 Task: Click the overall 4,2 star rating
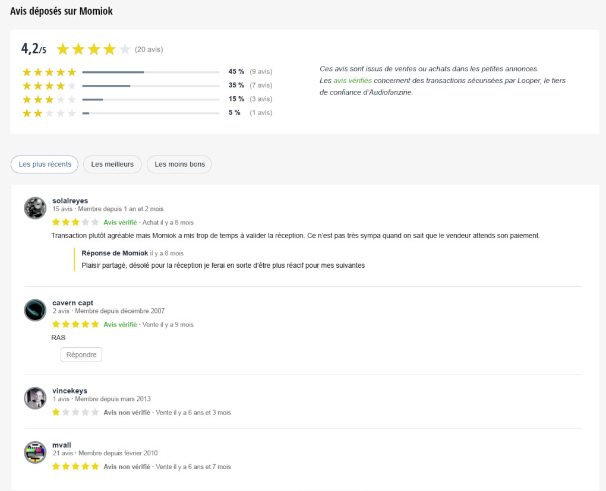pyautogui.click(x=93, y=49)
